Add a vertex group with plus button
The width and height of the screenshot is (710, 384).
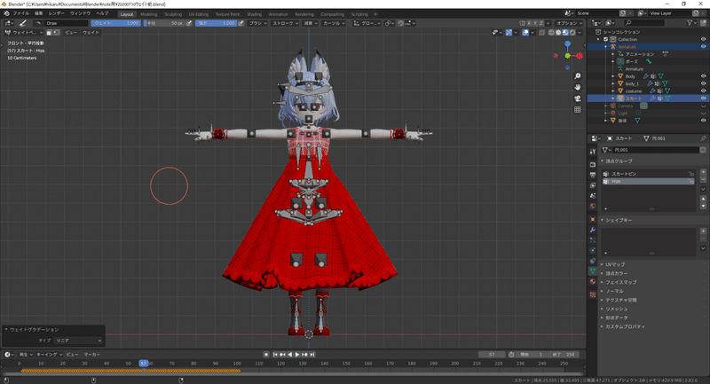tap(703, 172)
